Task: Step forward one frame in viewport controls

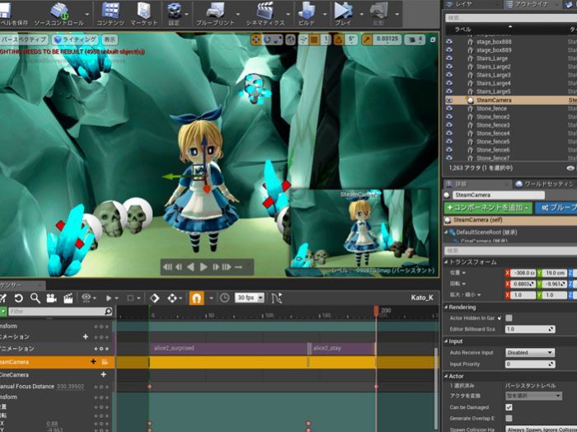Action: tap(216, 267)
